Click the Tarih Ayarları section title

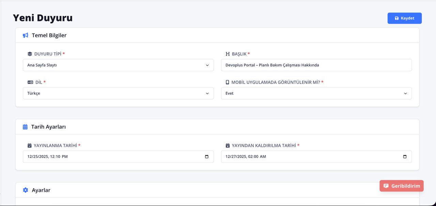click(x=48, y=127)
